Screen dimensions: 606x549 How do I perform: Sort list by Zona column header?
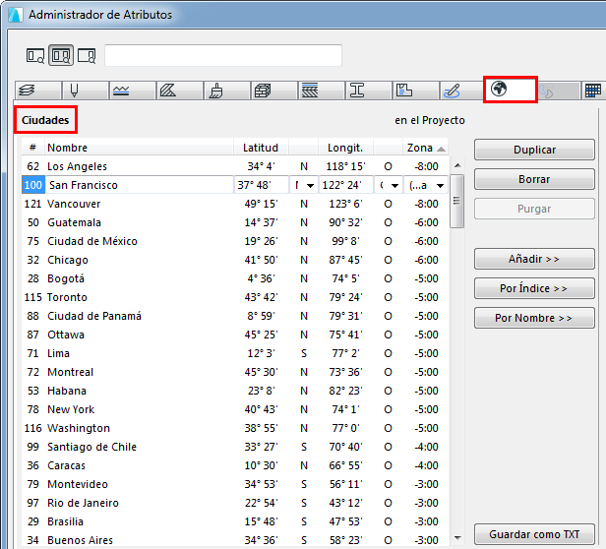tap(425, 148)
